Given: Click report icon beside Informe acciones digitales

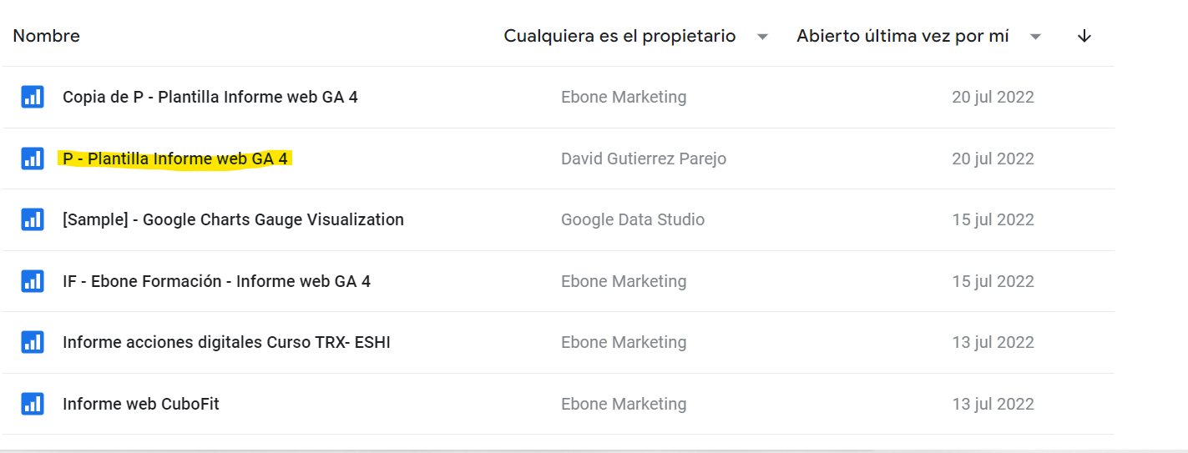Looking at the screenshot, I should click(x=33, y=342).
